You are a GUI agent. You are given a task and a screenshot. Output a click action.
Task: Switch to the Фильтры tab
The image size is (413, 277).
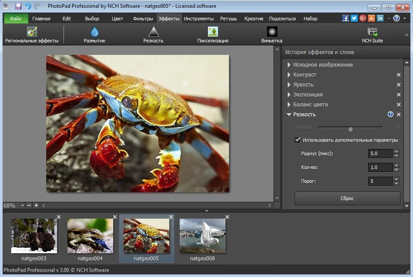(143, 19)
